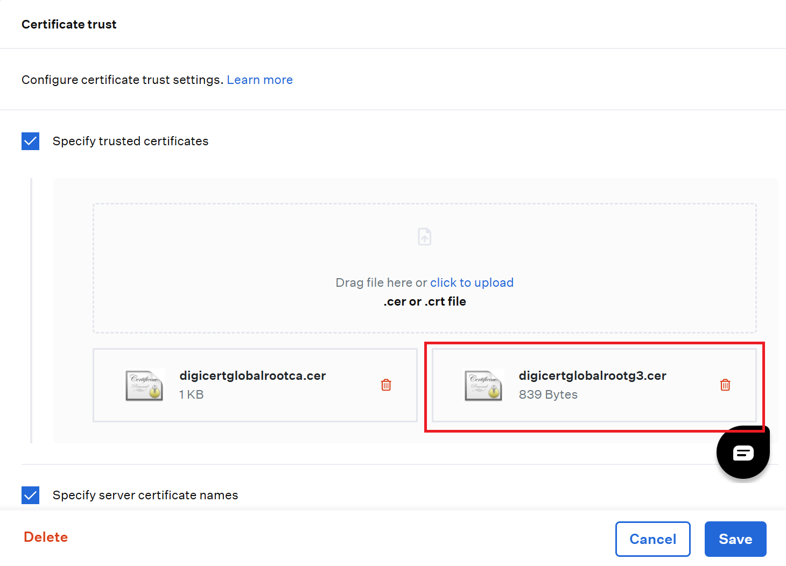Click the '839 Bytes' file size text
The height and width of the screenshot is (566, 786).
(548, 394)
